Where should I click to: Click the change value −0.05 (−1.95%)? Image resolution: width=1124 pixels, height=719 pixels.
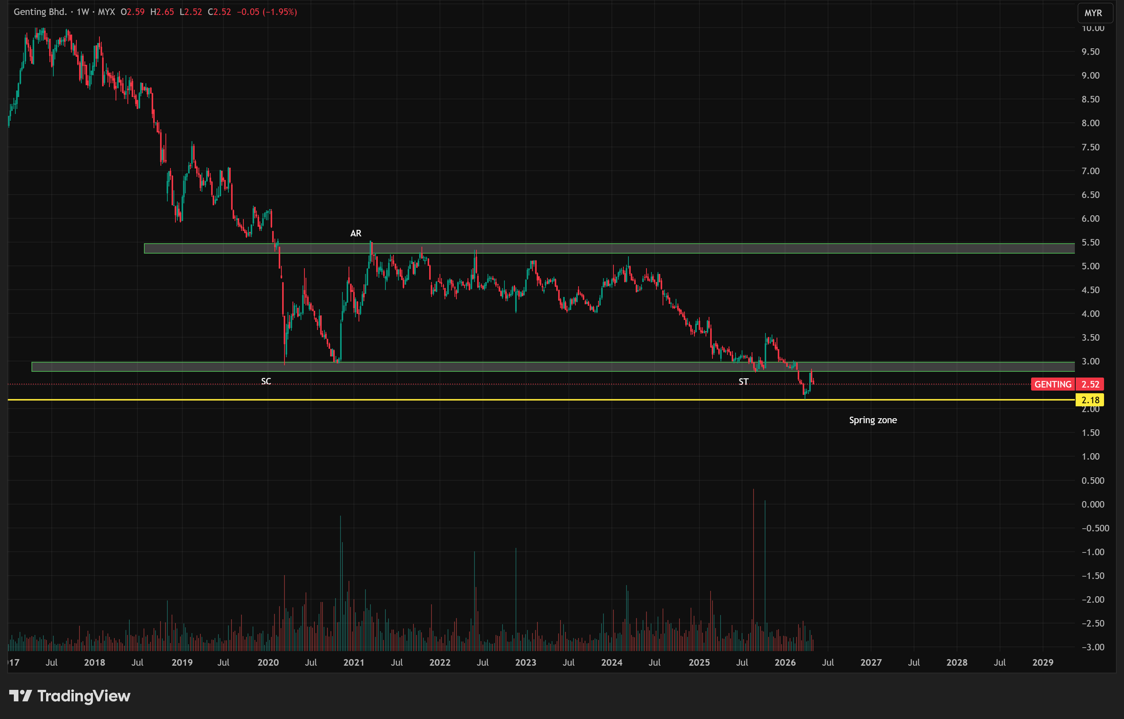tap(267, 12)
